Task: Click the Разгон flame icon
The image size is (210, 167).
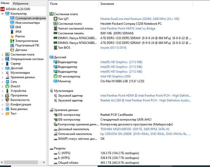Action: point(12,36)
